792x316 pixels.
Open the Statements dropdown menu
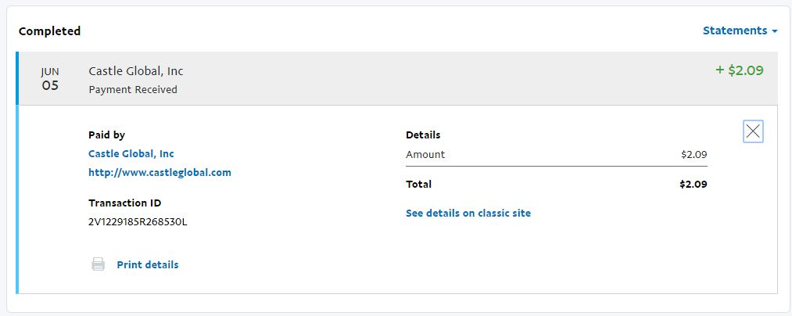(x=735, y=31)
